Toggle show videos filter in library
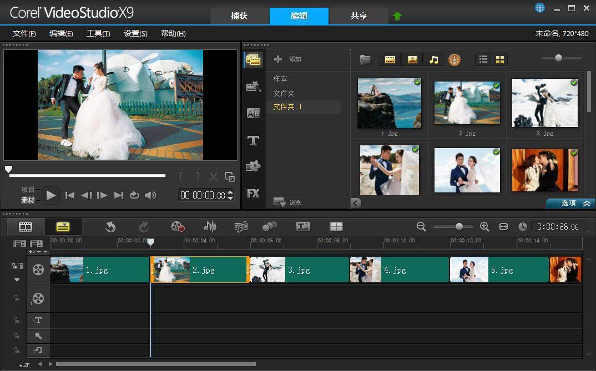Screen dimensions: 596x371 coord(390,60)
